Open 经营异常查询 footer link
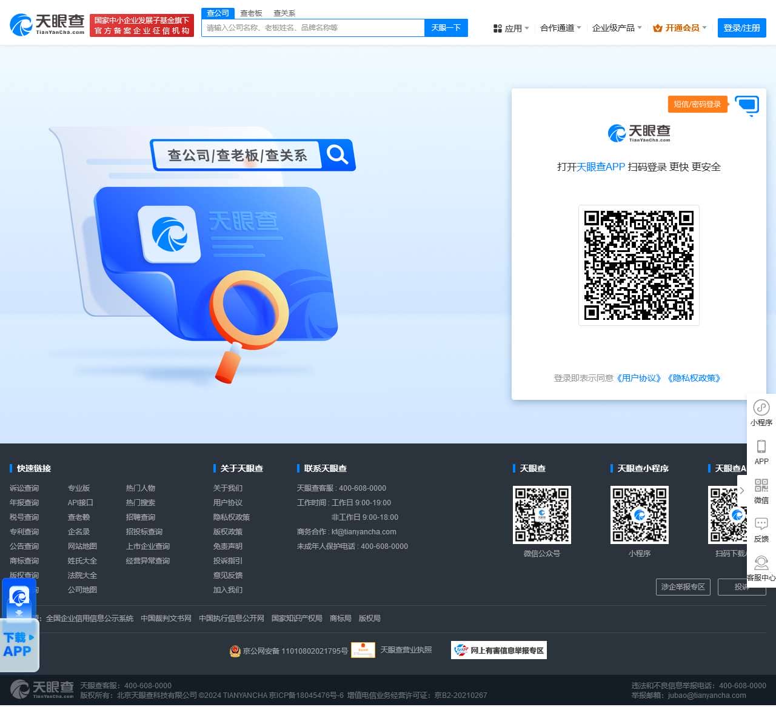The image size is (776, 707). coord(148,561)
